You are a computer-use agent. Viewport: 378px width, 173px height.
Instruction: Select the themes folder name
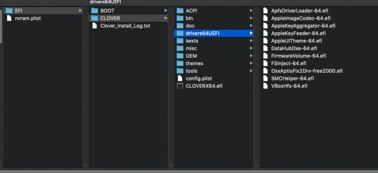[x=195, y=63]
